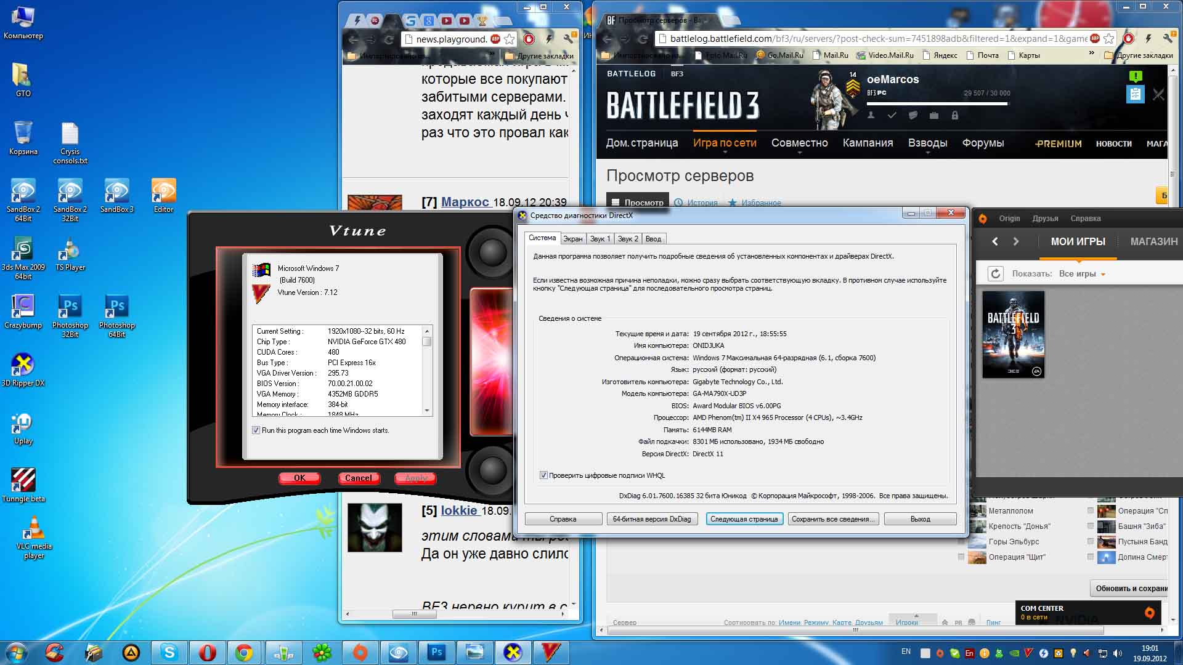
Task: Click the Opera taskbar icon
Action: click(207, 652)
